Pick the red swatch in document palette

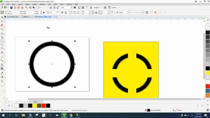(x=44, y=106)
